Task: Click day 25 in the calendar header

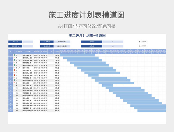Action: tap(146, 53)
